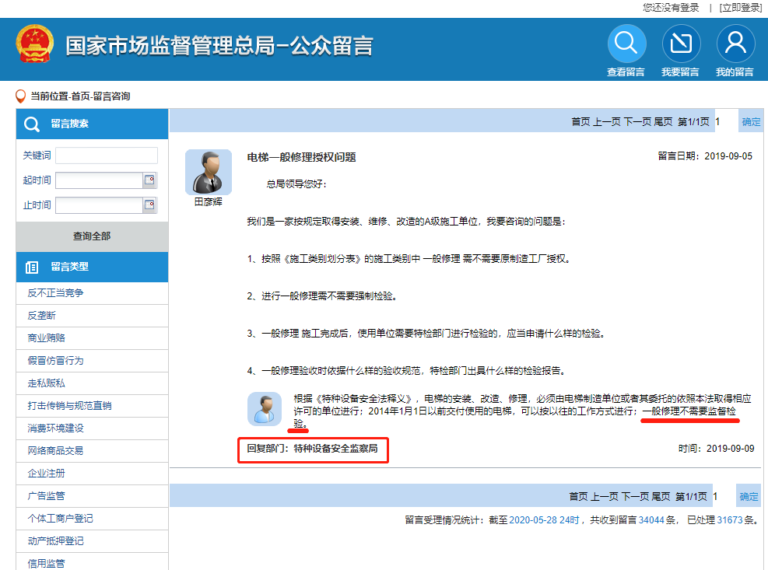The image size is (768, 570).
Task: Click 立即登录 login link
Action: click(740, 7)
